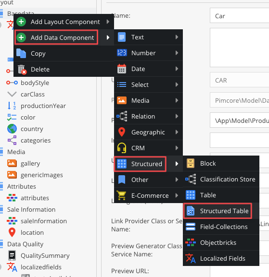Click the Relation tree icon in submenu

pyautogui.click(x=122, y=116)
